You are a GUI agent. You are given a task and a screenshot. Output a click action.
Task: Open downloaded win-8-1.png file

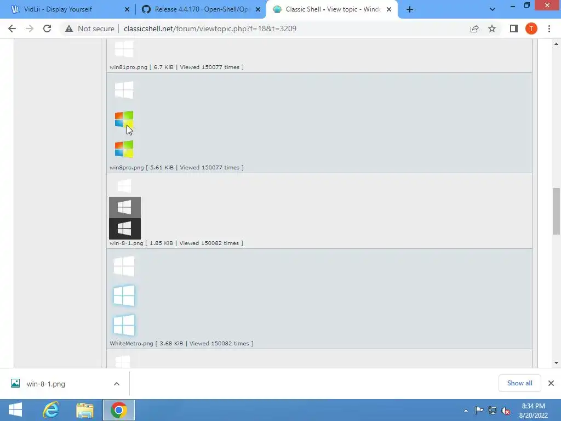[x=45, y=384]
